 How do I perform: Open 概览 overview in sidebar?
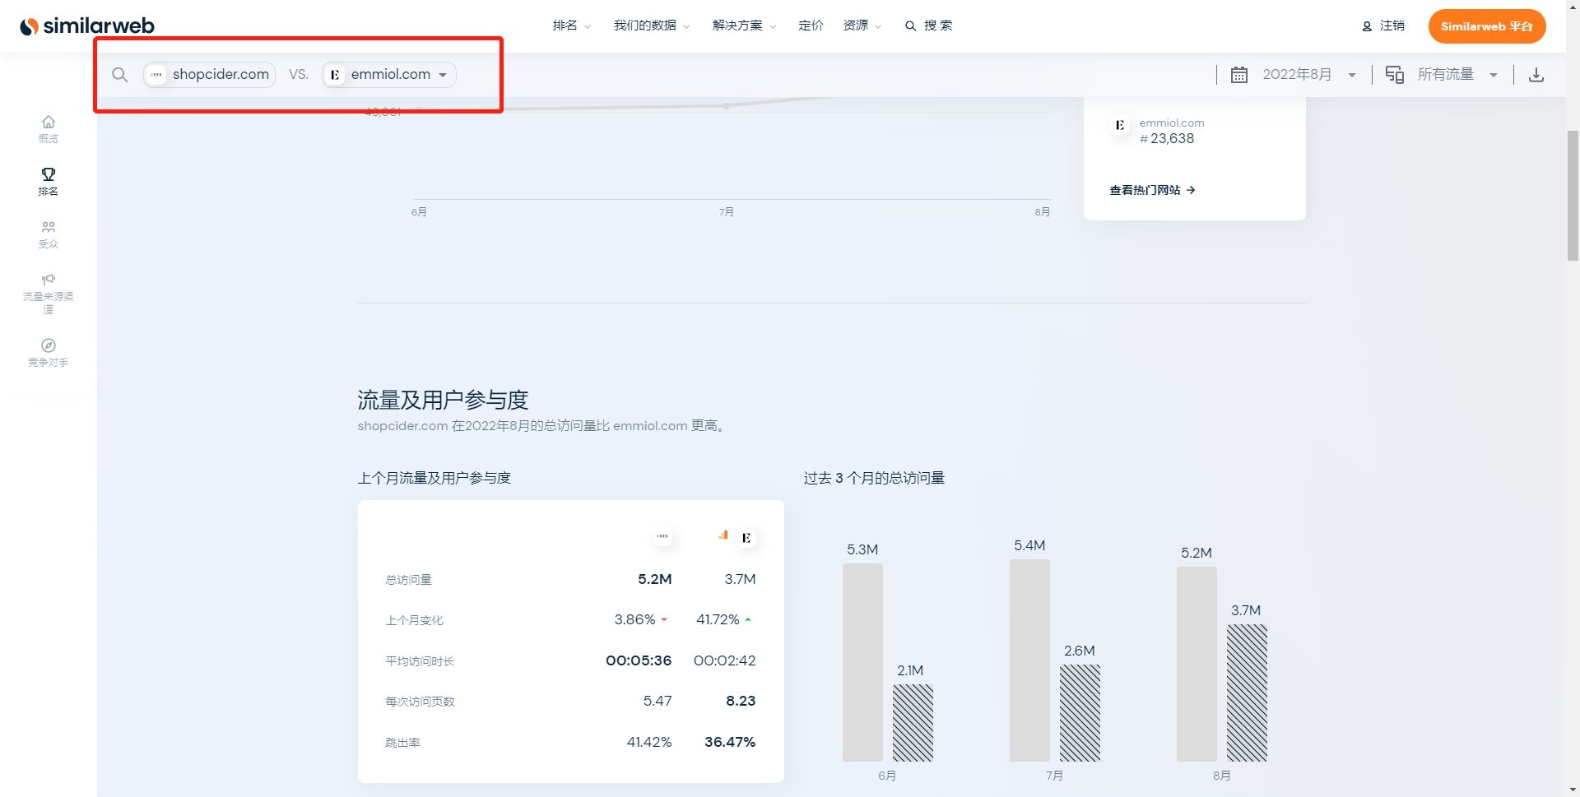coord(49,129)
